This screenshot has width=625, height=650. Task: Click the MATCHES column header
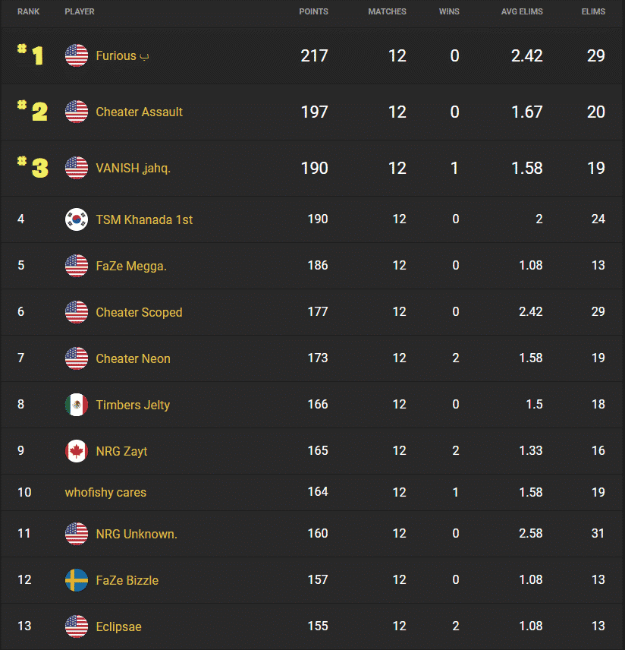click(x=387, y=11)
